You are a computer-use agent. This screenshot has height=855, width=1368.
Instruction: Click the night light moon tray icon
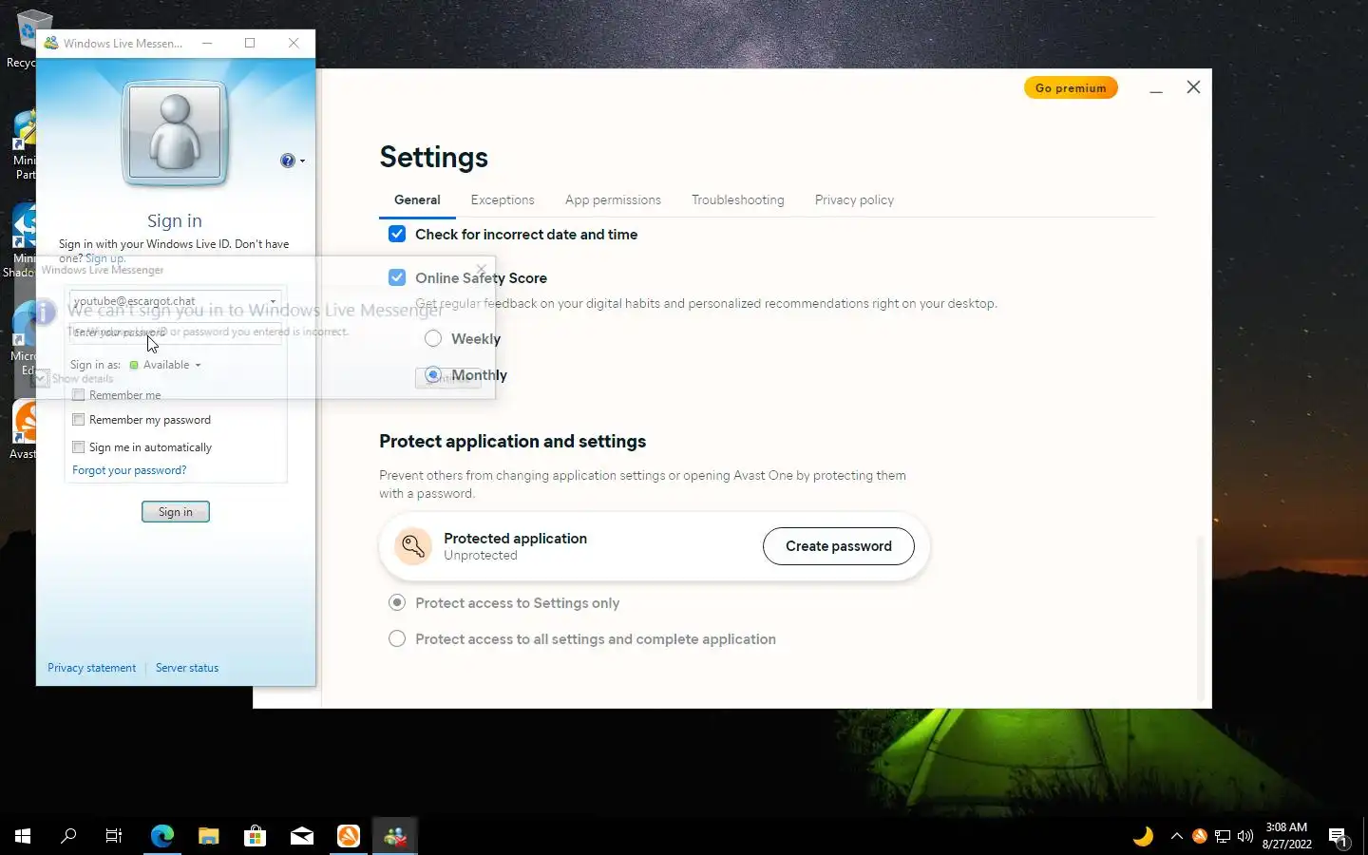(x=1143, y=836)
